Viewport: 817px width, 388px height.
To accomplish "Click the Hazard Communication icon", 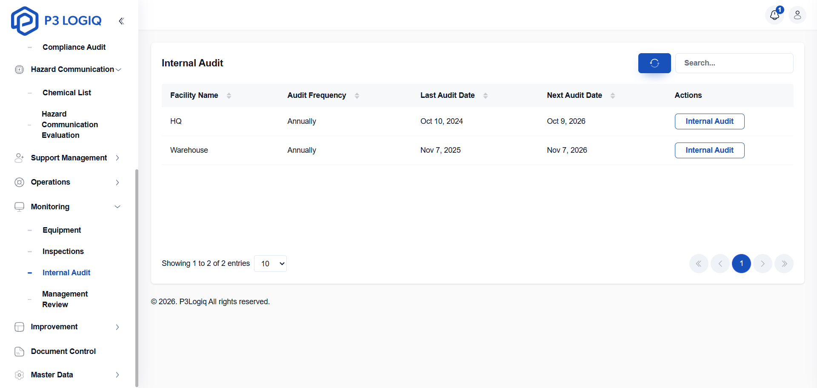I will pyautogui.click(x=19, y=69).
